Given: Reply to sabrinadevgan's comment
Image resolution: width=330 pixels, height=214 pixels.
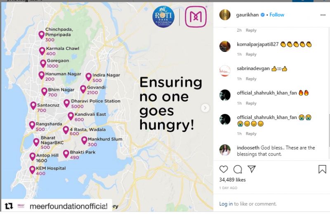Looking at the screenshot, I should pos(251,79).
